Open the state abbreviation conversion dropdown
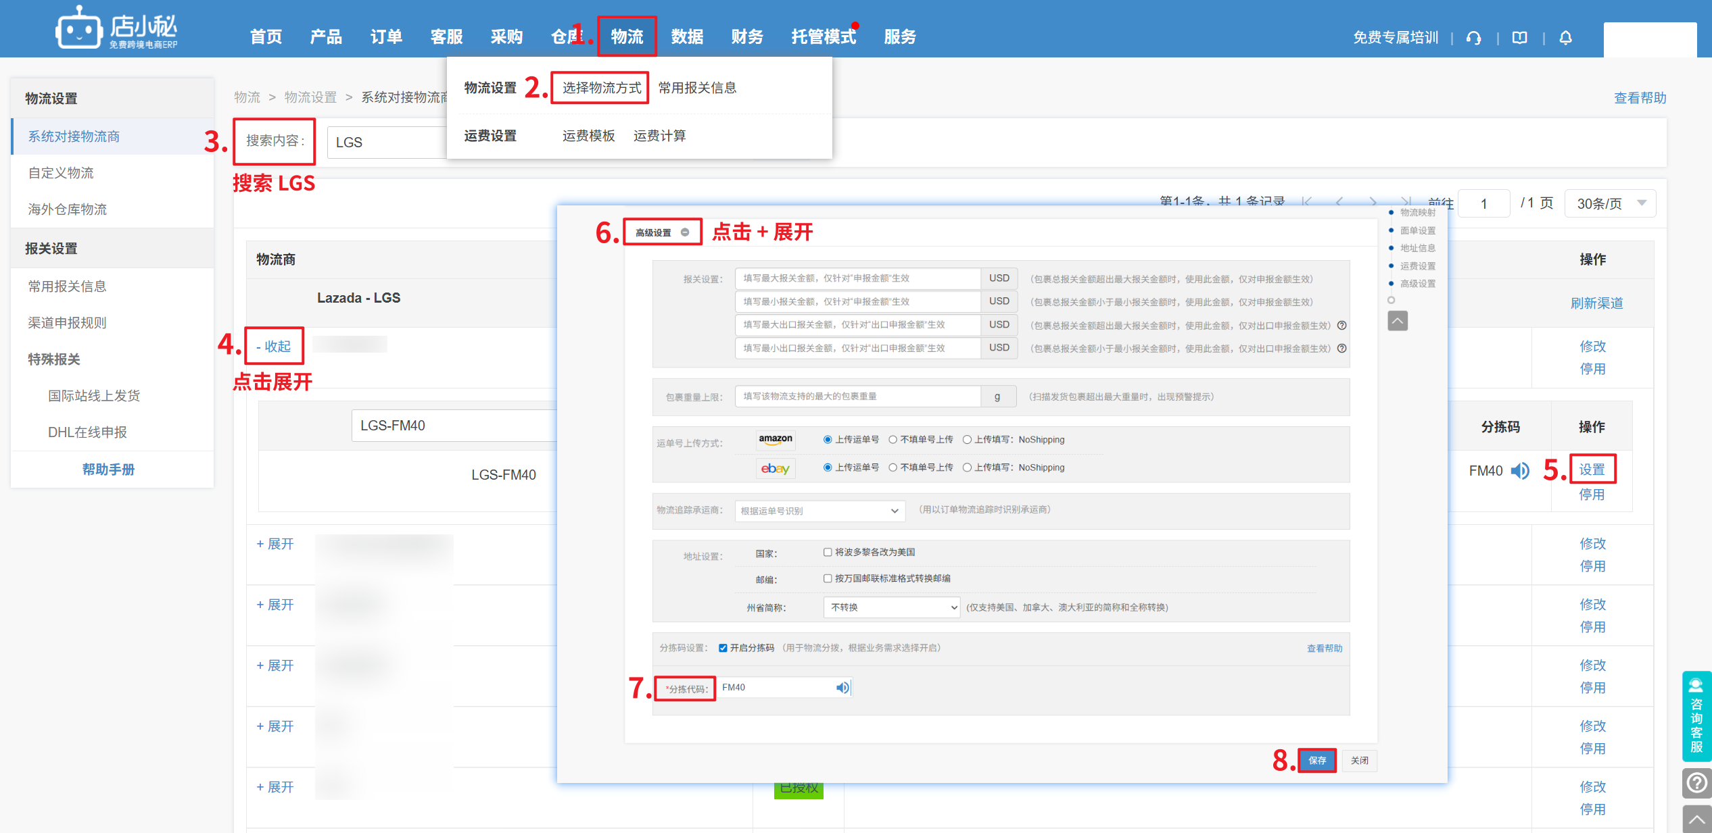This screenshot has height=833, width=1712. point(891,607)
